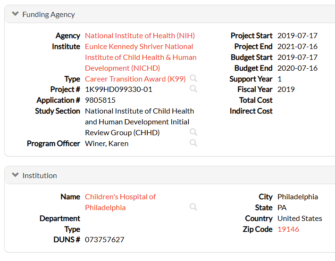This screenshot has width=335, height=261.
Task: Click the project number 1K99HD099330-01 text
Action: click(x=118, y=90)
